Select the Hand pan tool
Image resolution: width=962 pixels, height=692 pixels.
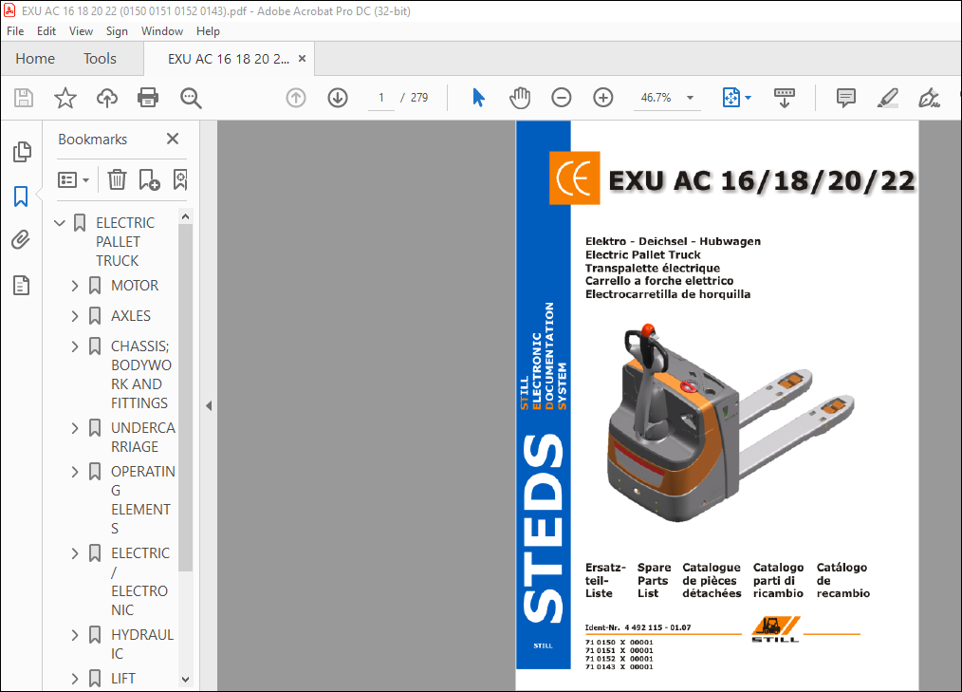(x=520, y=98)
